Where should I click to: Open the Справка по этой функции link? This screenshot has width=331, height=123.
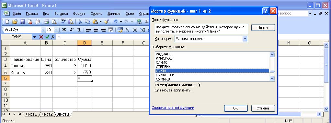[173, 108]
